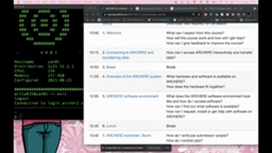The image size is (272, 153).
Task: Click Stop sharing in the screen share bar
Action: coord(154,148)
